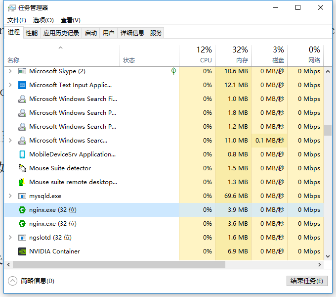Open the 文件(F) menu
This screenshot has height=297, width=336.
click(x=17, y=20)
